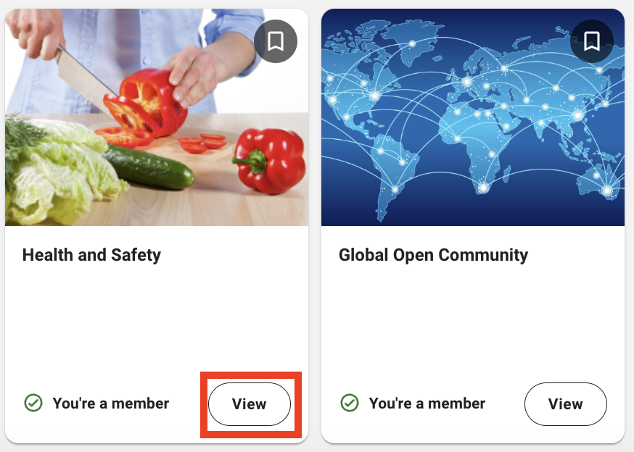Viewport: 634px width, 452px height.
Task: Click the green checkmark under Health and Safety
Action: pos(33,403)
